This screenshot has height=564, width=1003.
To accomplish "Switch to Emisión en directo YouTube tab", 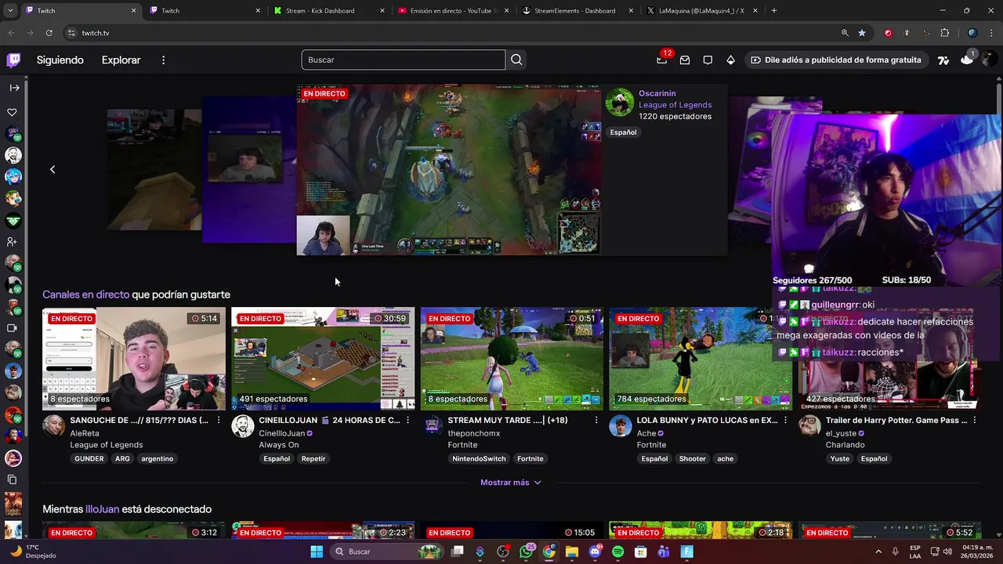I will point(454,11).
